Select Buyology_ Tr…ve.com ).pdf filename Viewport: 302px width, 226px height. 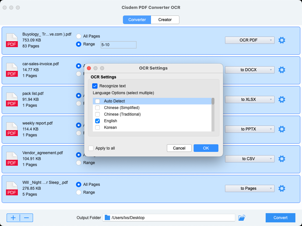[x=47, y=34]
